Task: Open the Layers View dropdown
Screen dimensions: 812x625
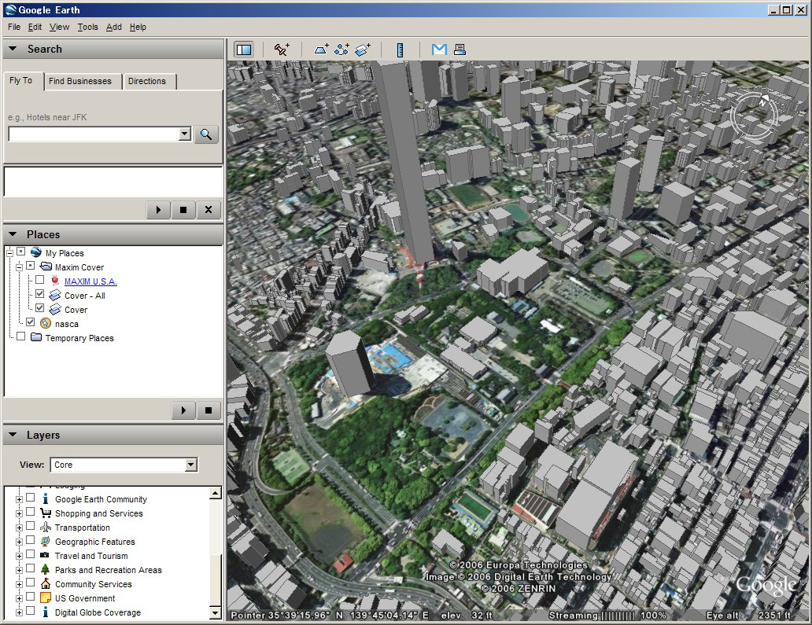Action: 190,465
